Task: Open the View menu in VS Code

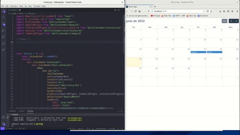Action: click(21, 6)
